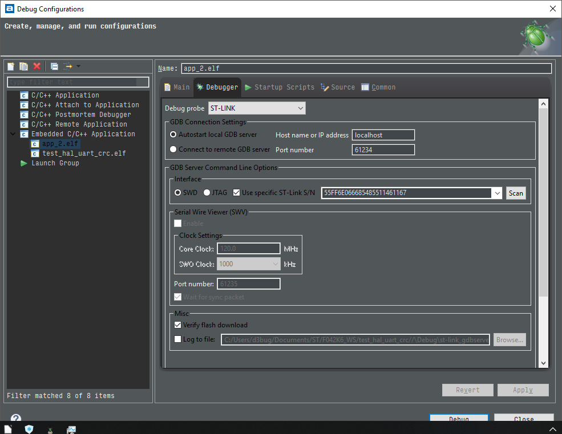Collapse all configurations in the tree

tap(54, 66)
